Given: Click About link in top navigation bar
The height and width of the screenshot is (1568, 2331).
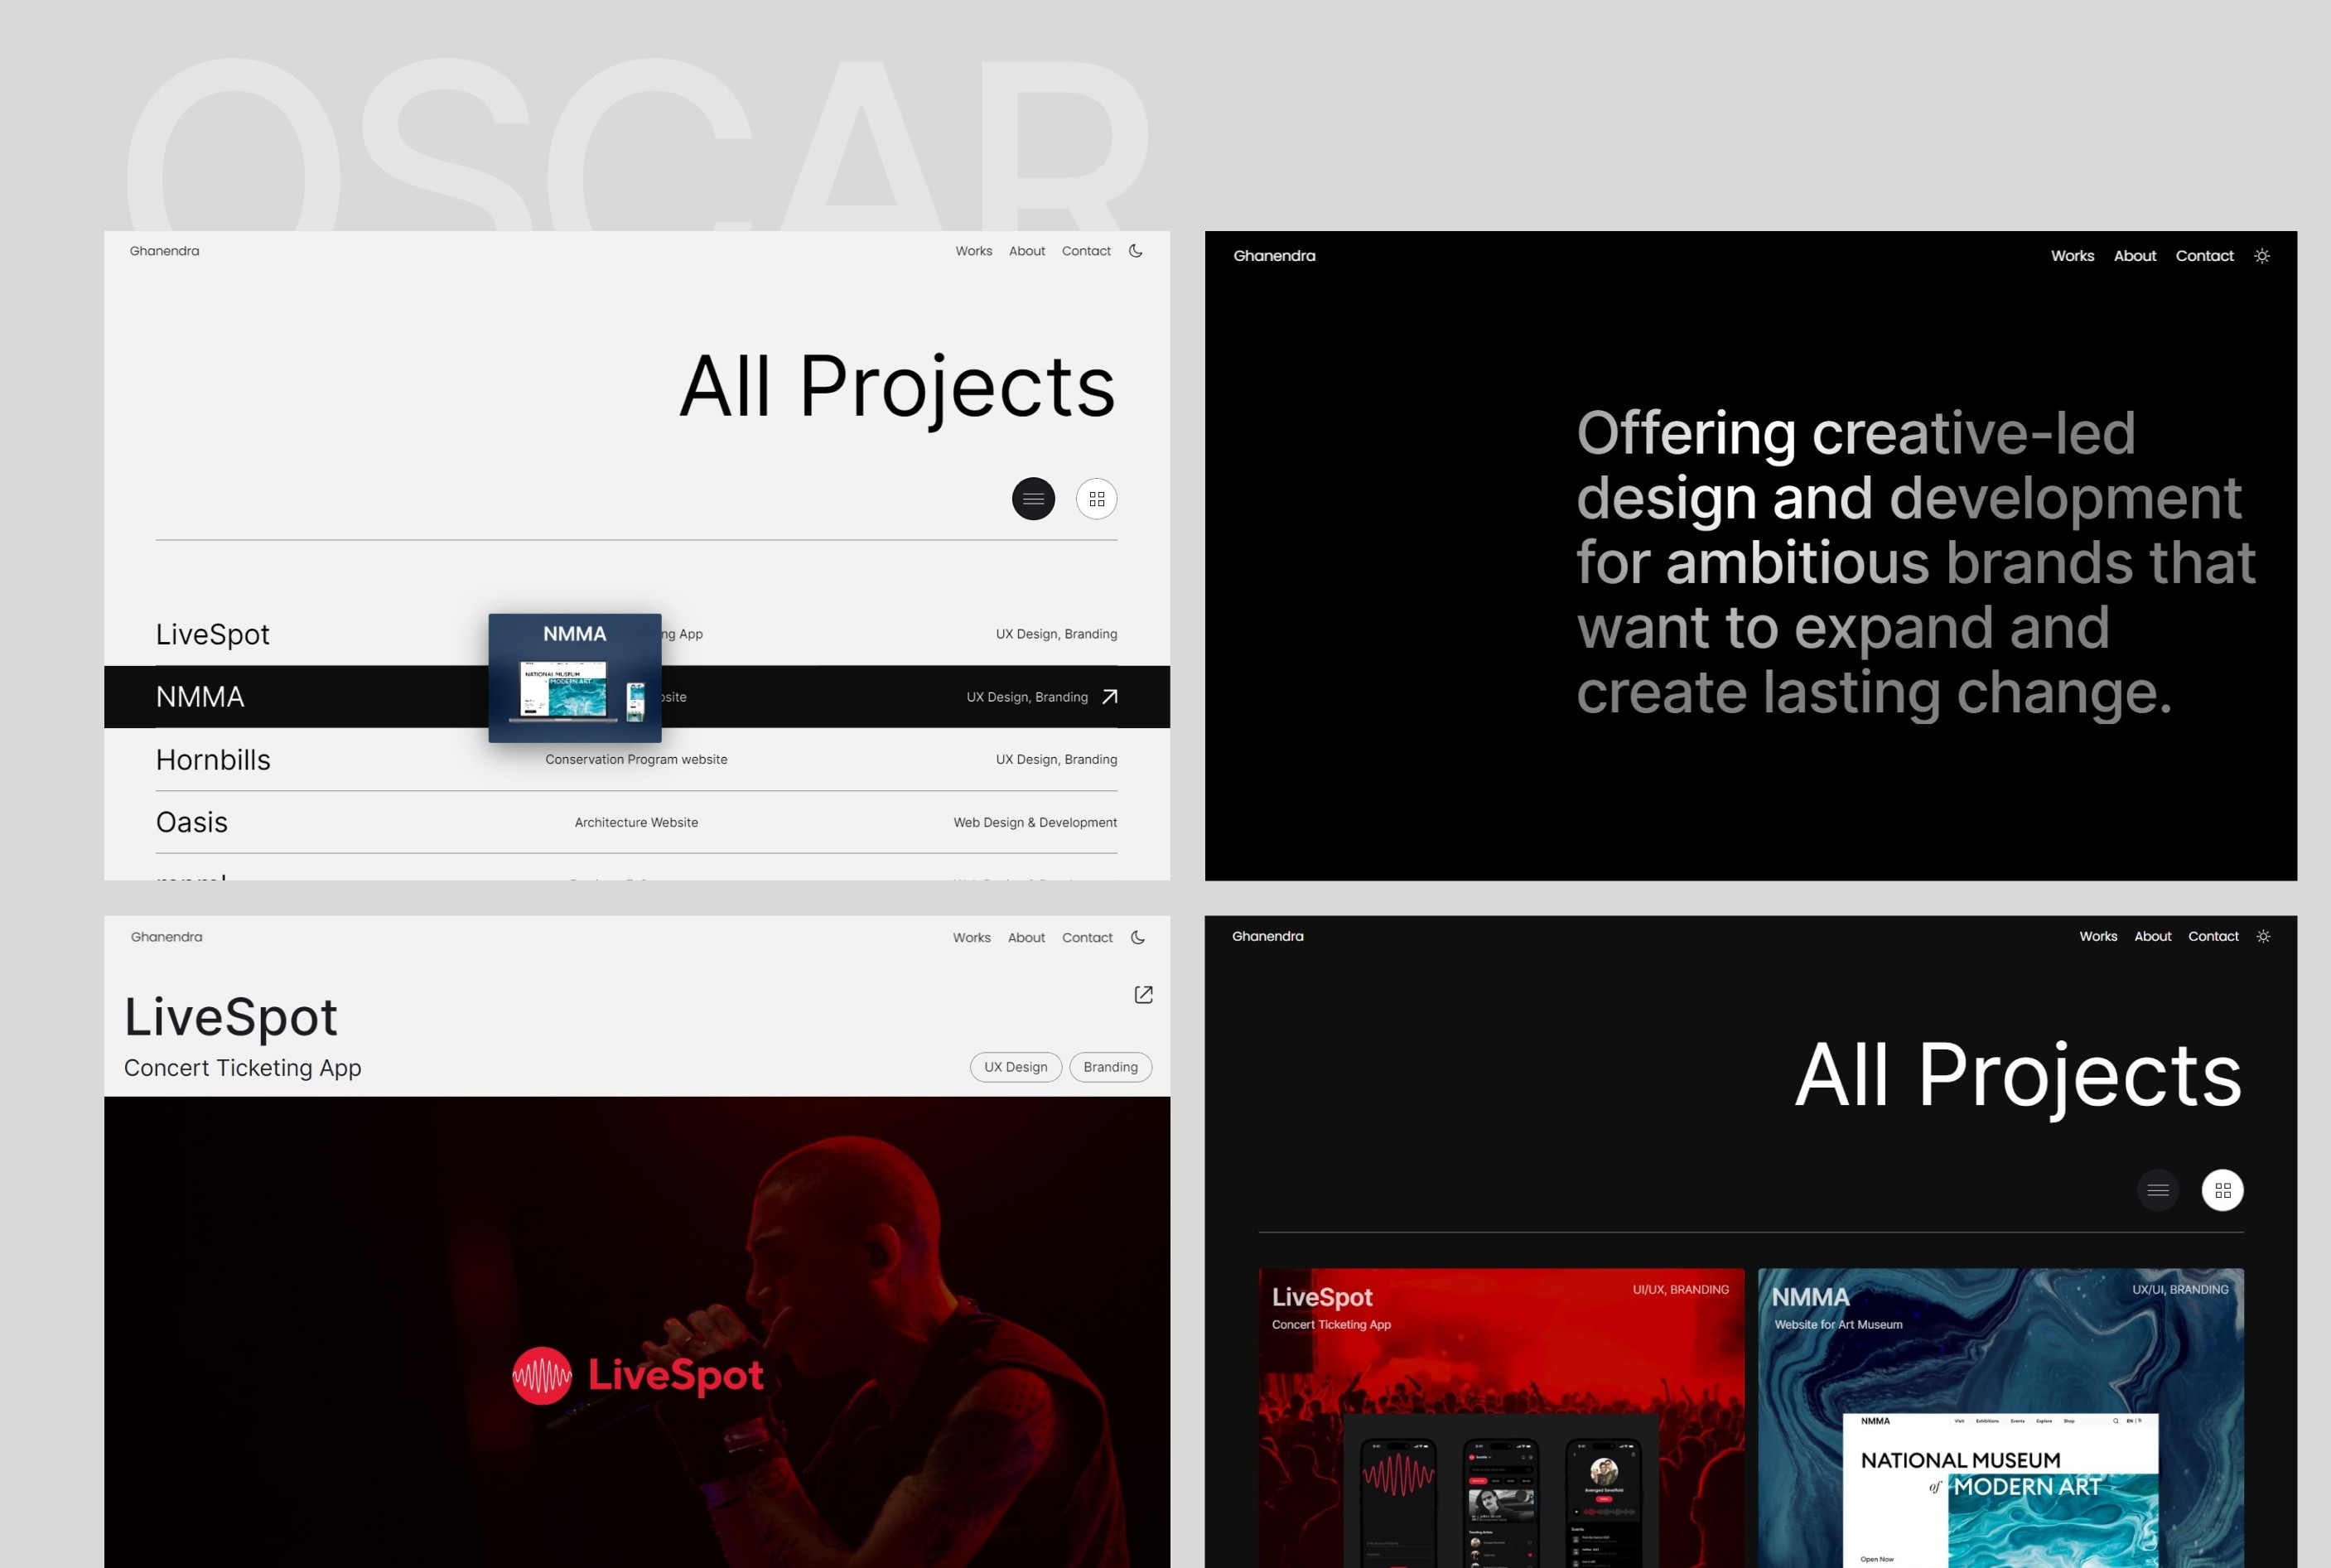Looking at the screenshot, I should [x=1026, y=248].
